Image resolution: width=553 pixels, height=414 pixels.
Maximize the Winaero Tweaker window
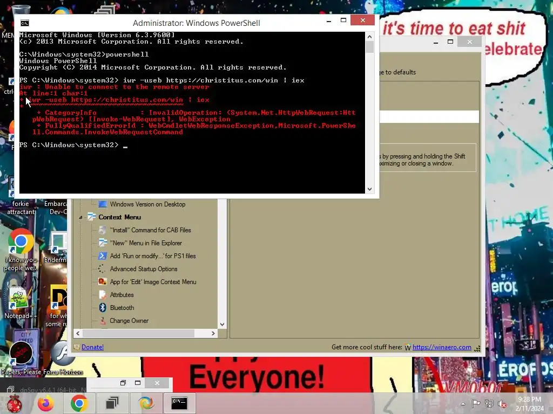[x=450, y=42]
